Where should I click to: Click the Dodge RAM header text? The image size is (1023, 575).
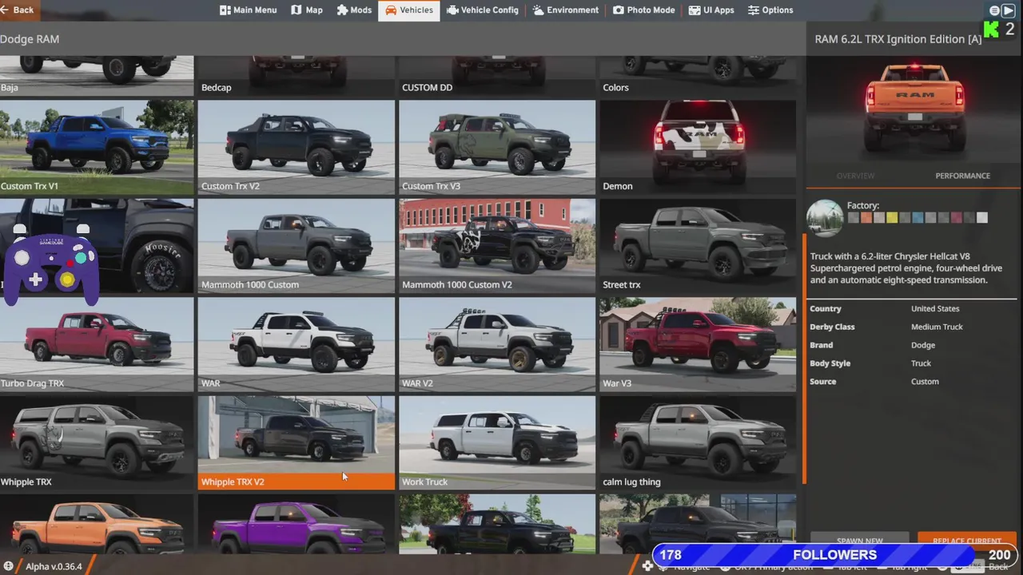coord(30,39)
